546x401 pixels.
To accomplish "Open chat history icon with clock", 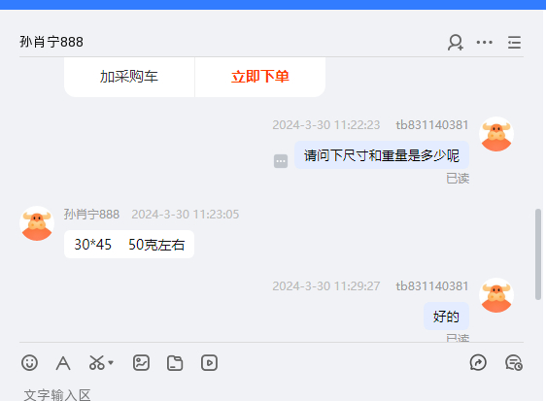I will 514,363.
